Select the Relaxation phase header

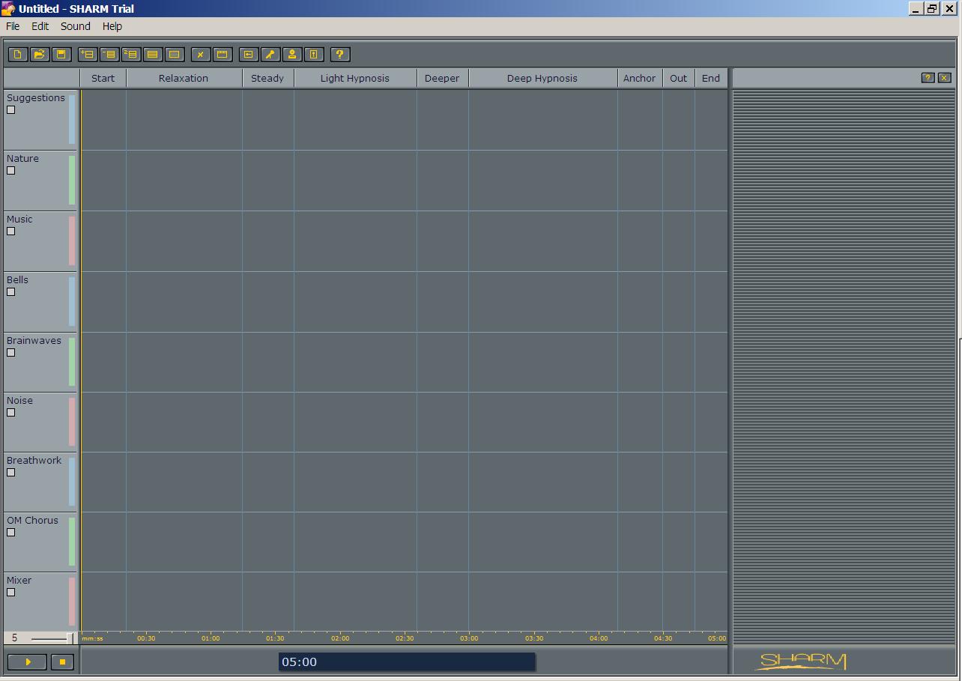click(x=184, y=78)
